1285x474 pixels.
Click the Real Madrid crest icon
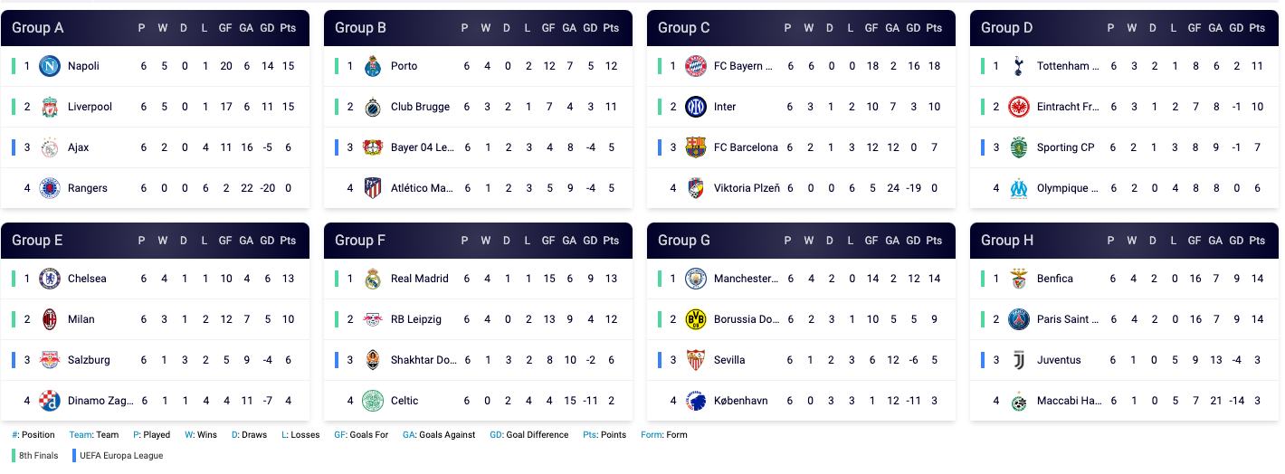pyautogui.click(x=373, y=279)
